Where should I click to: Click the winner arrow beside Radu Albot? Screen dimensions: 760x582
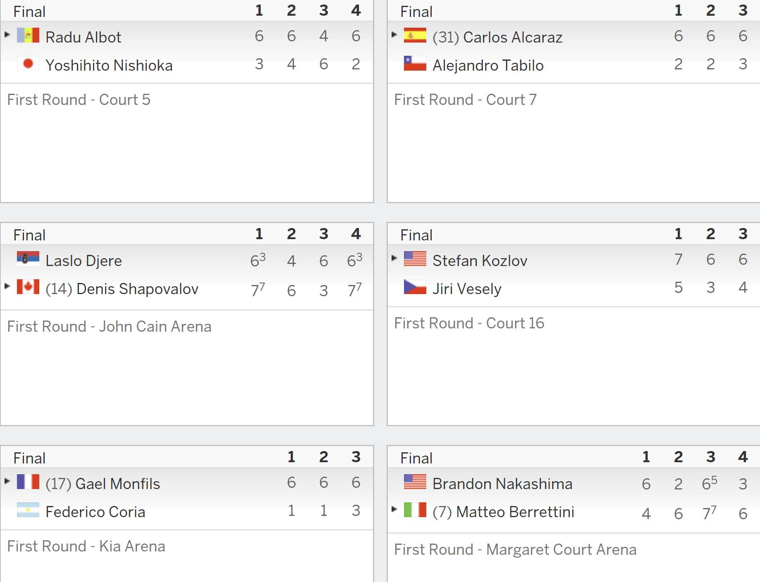[7, 35]
